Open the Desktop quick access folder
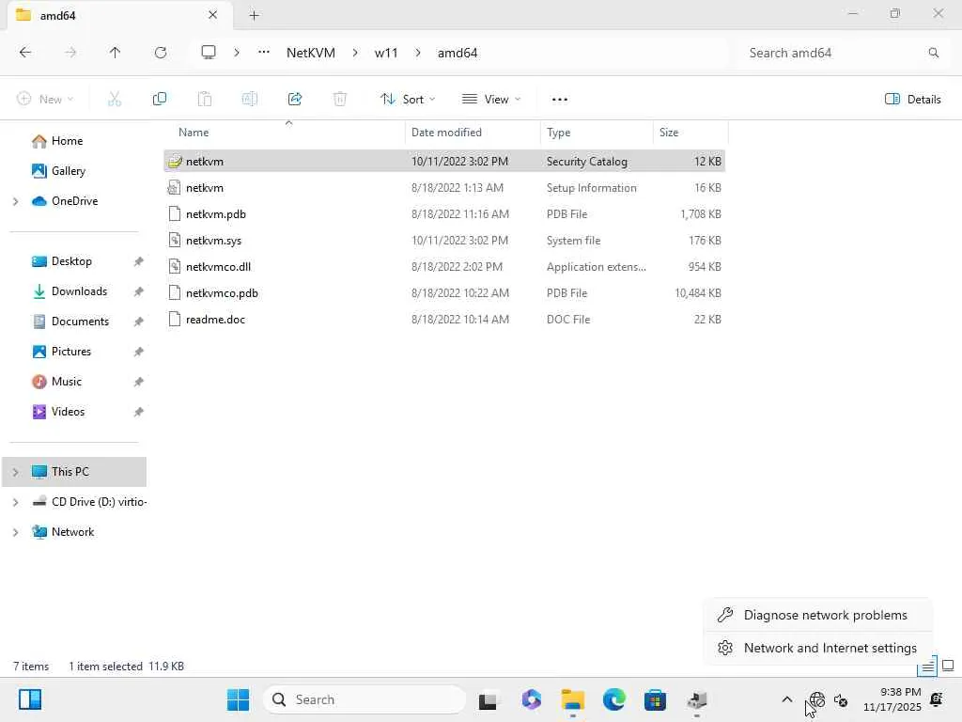This screenshot has width=962, height=722. 71,261
